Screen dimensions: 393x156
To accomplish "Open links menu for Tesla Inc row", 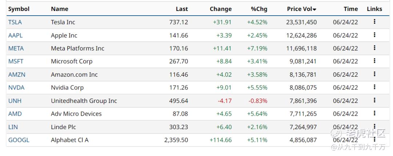I will click(374, 22).
